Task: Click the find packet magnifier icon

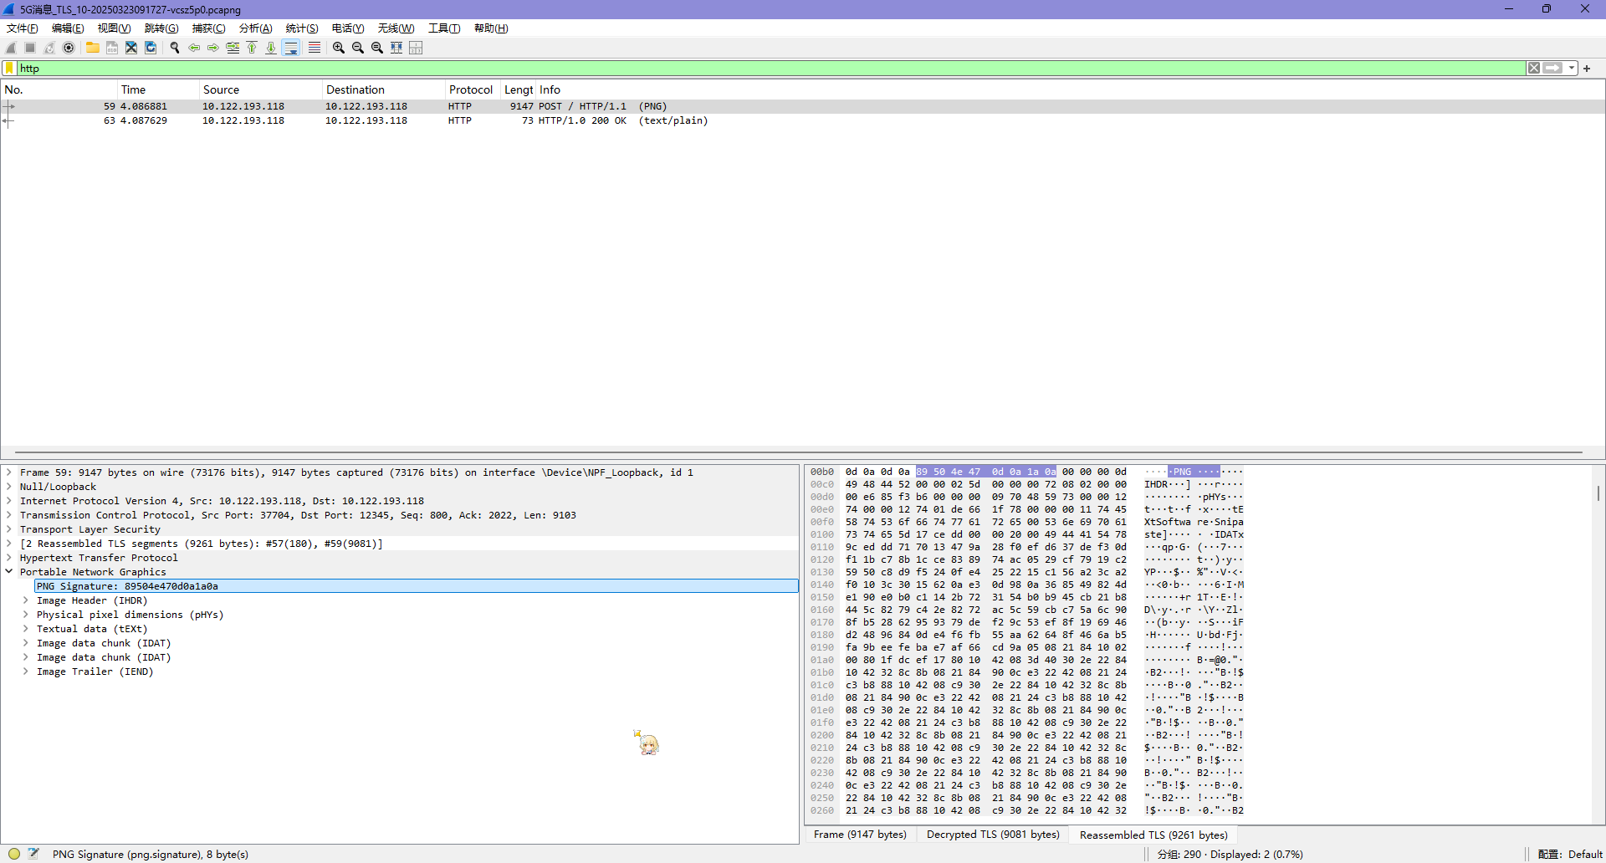Action: click(x=175, y=48)
